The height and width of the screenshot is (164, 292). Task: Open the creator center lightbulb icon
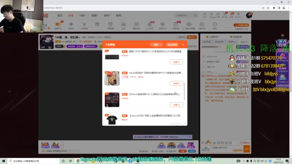238,14
